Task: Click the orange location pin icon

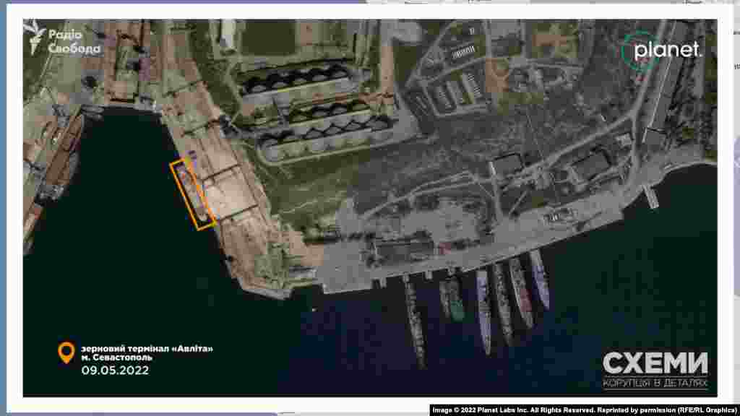Action: (x=66, y=352)
